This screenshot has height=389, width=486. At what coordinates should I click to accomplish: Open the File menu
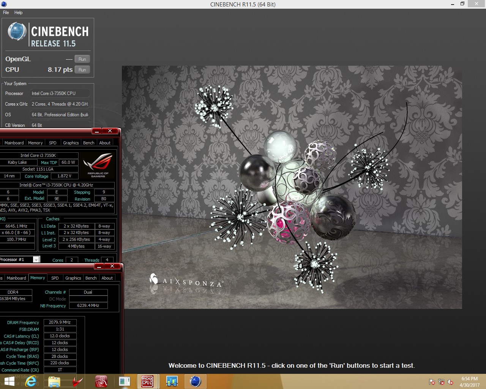tap(6, 13)
